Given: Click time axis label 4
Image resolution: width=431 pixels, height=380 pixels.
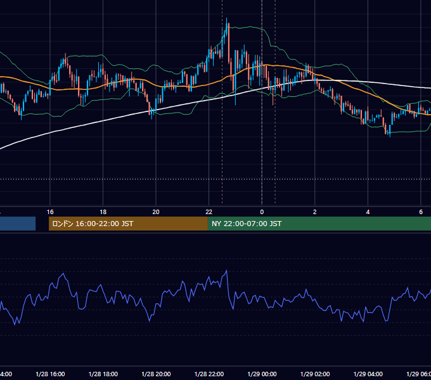Looking at the screenshot, I should (368, 212).
